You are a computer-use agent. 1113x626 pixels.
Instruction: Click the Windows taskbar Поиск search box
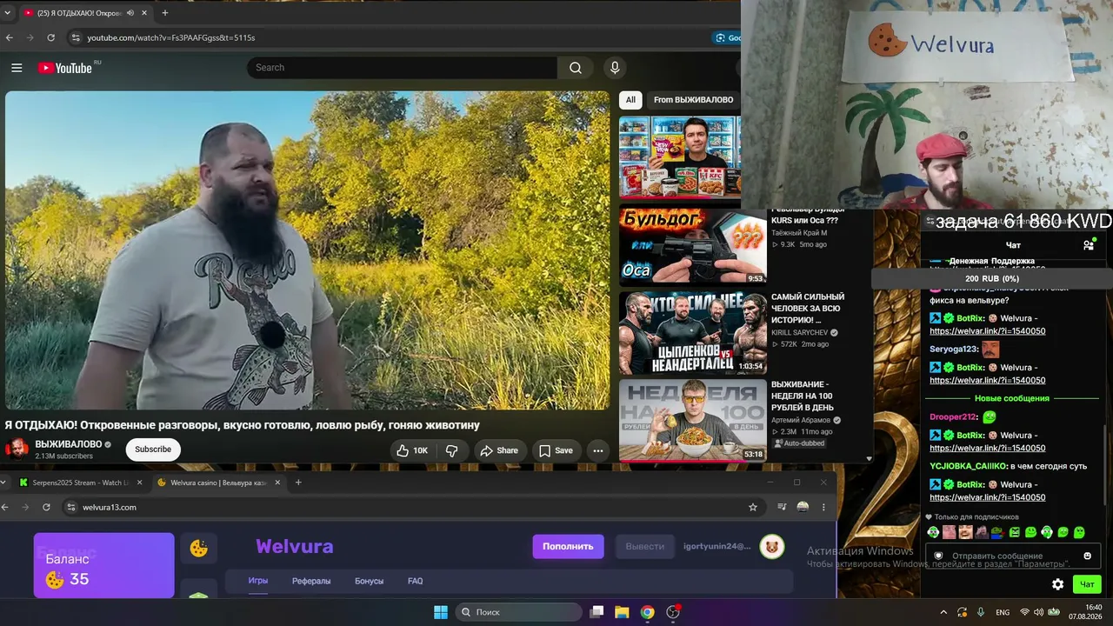pyautogui.click(x=518, y=612)
